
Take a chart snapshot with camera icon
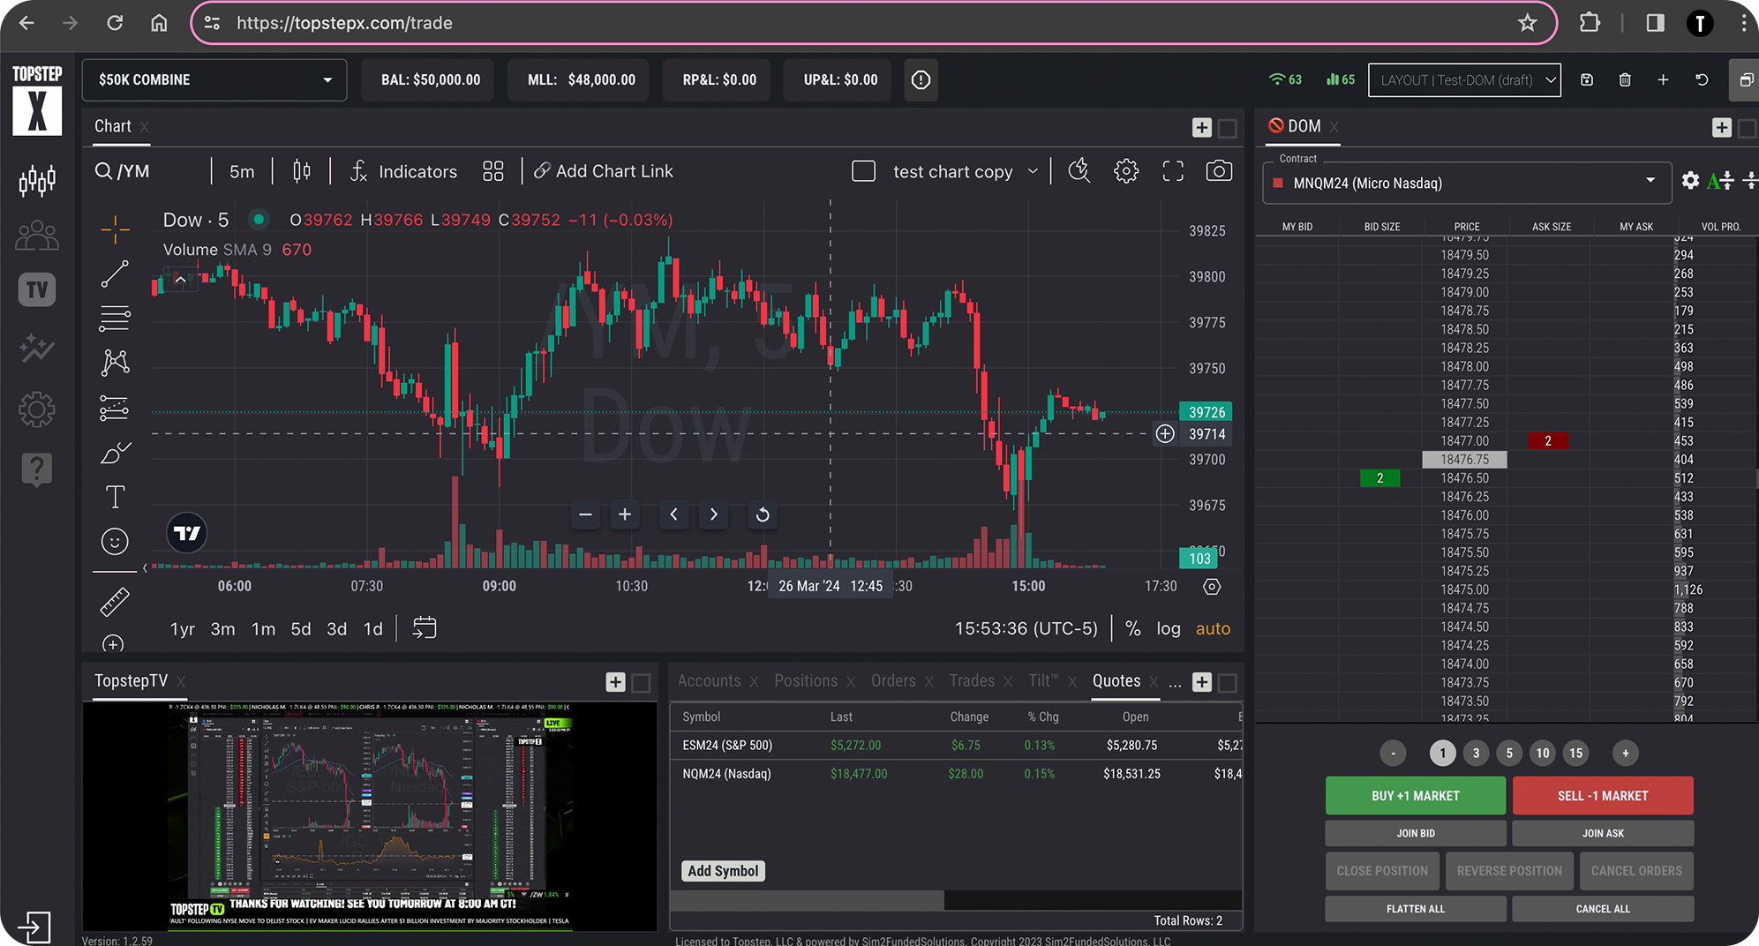click(1219, 171)
